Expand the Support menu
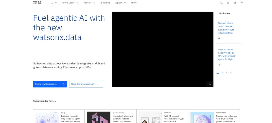The width and height of the screenshot is (272, 123). 120,3
